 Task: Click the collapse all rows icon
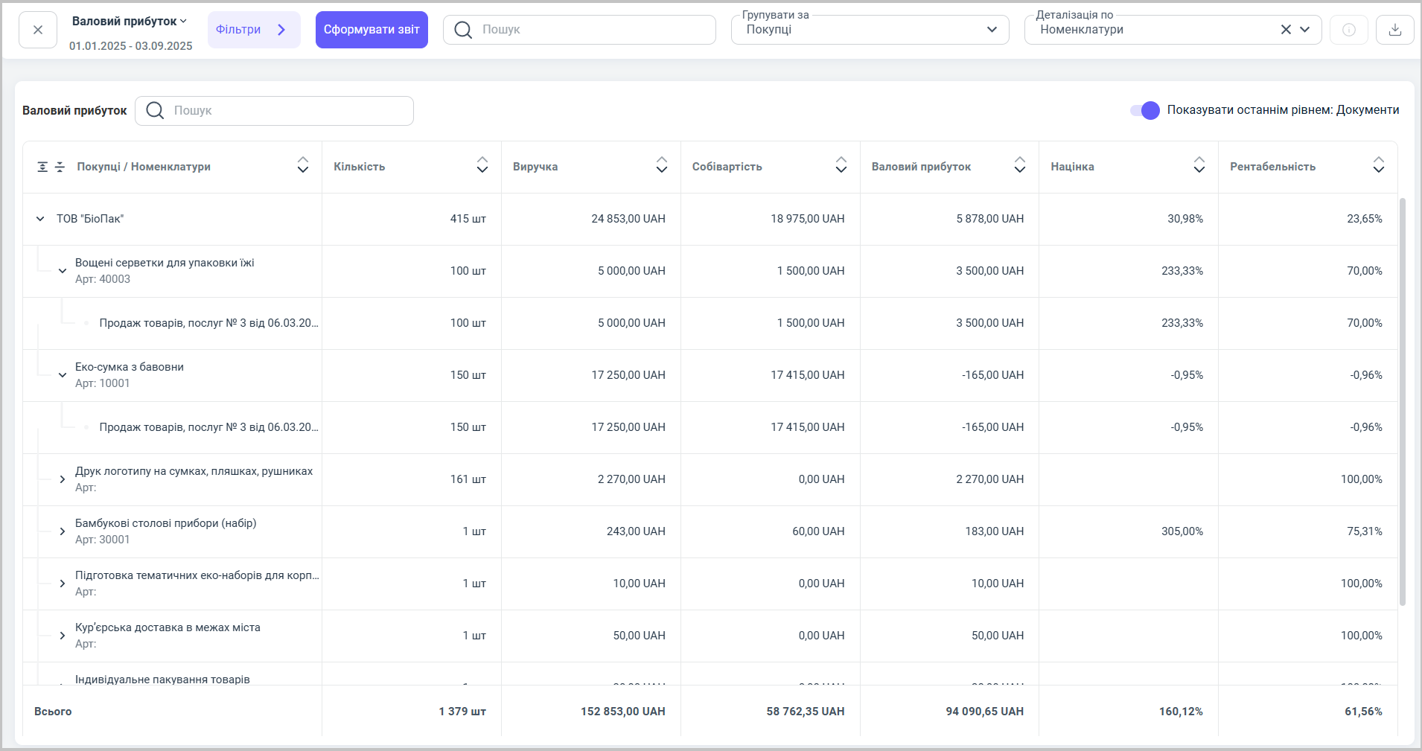tap(60, 167)
